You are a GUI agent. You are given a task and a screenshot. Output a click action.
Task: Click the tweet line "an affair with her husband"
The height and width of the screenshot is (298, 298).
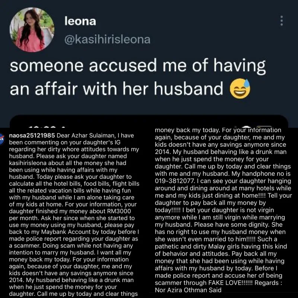[x=116, y=89]
